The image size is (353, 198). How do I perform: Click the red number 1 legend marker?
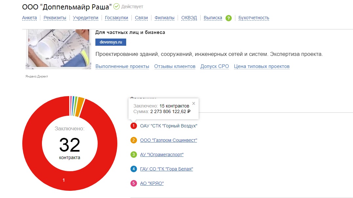click(133, 126)
